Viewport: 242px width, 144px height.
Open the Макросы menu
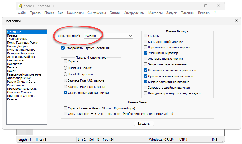(155, 13)
